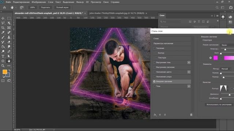Enable the Тень effect checkbox
Screen dimensions: 234x131
tap(154, 86)
